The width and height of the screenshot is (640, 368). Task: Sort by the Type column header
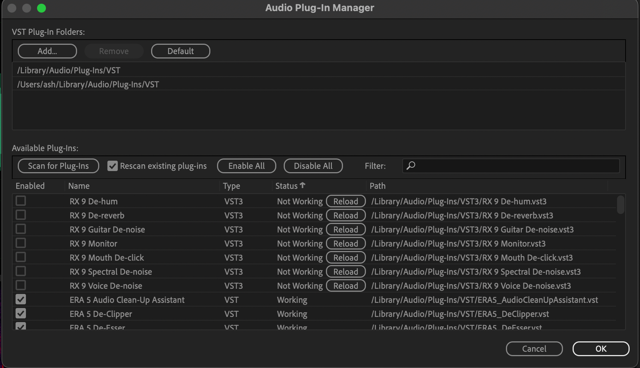[231, 186]
